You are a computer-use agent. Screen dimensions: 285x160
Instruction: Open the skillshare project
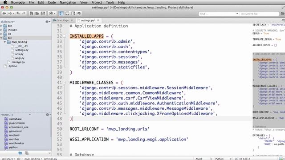15,119
